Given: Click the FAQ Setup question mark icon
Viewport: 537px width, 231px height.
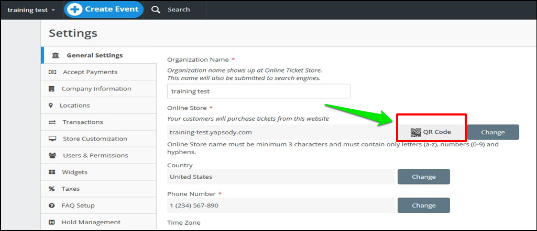Looking at the screenshot, I should 52,206.
